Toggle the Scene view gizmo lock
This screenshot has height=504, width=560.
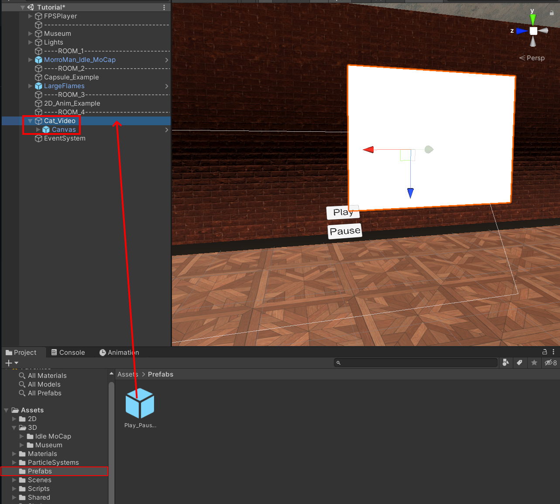coord(552,13)
